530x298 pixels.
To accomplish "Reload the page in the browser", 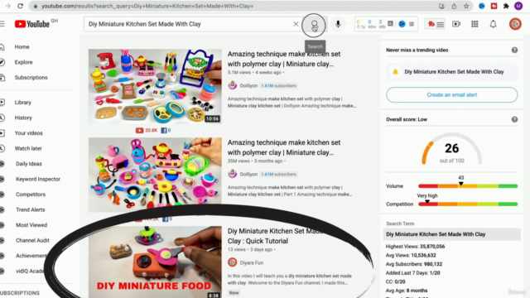I will tap(20, 6).
